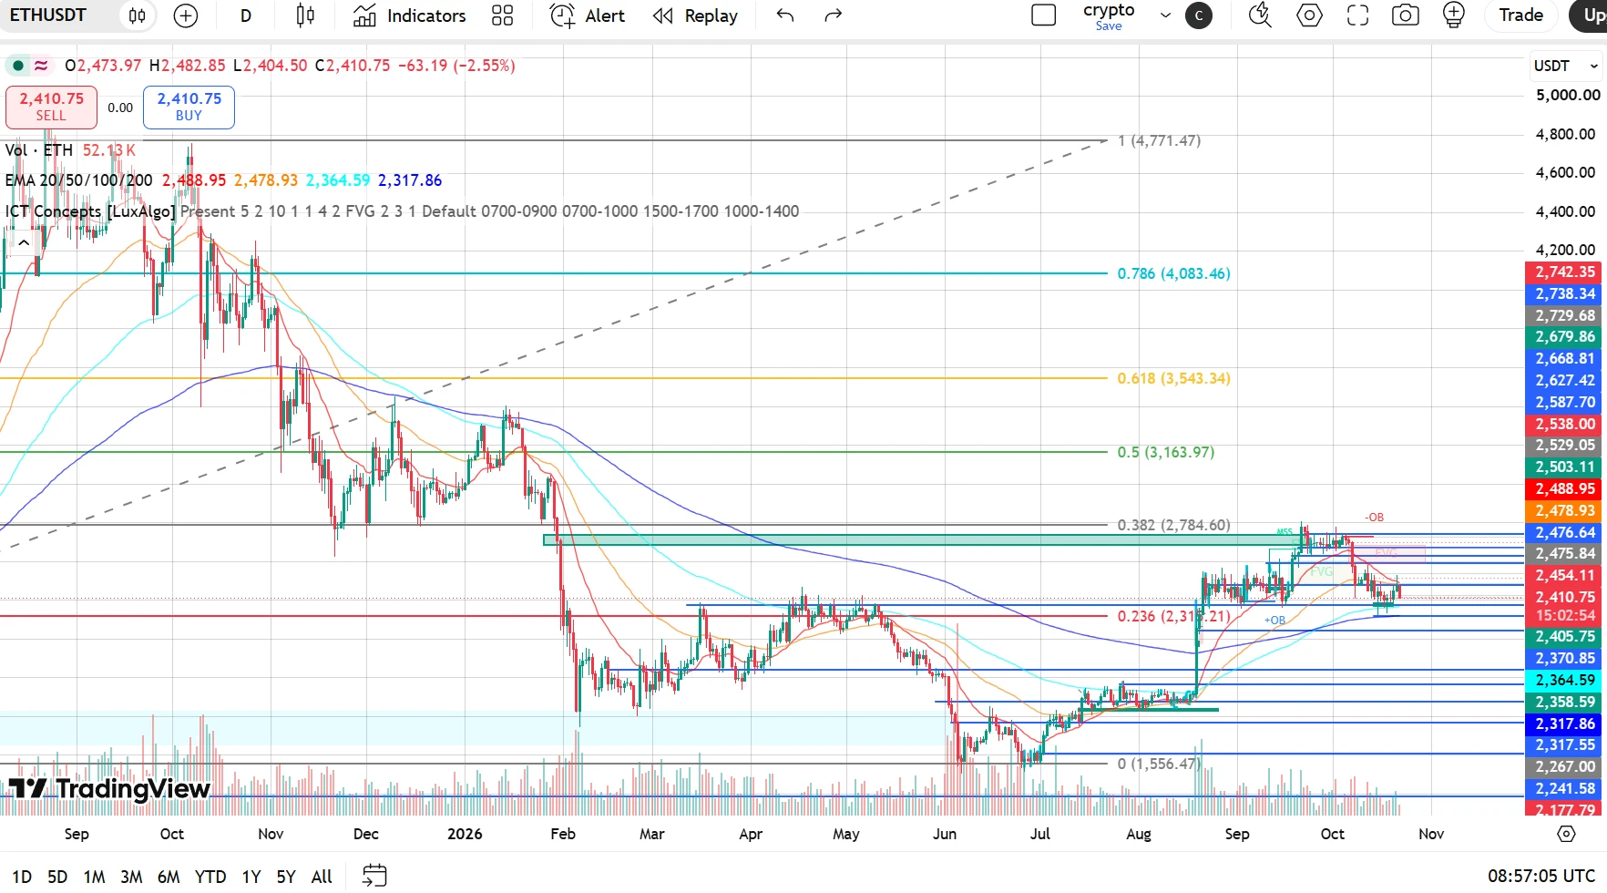Viewport: 1607px width, 893px height.
Task: Take a chart snapshot with camera icon
Action: 1406,15
